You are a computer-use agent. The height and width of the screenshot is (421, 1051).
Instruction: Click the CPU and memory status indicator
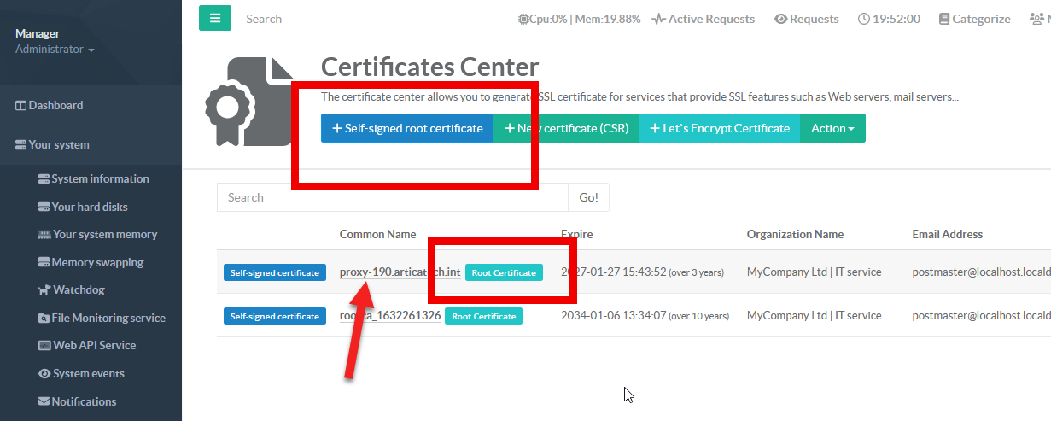click(x=579, y=19)
